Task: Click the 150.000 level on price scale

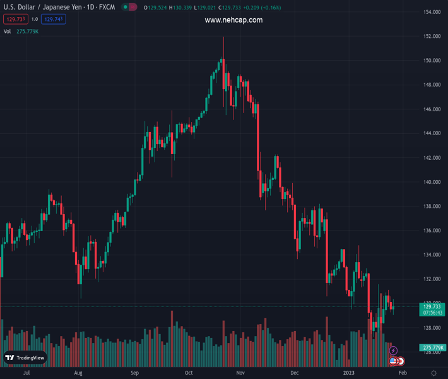Action: click(x=432, y=61)
